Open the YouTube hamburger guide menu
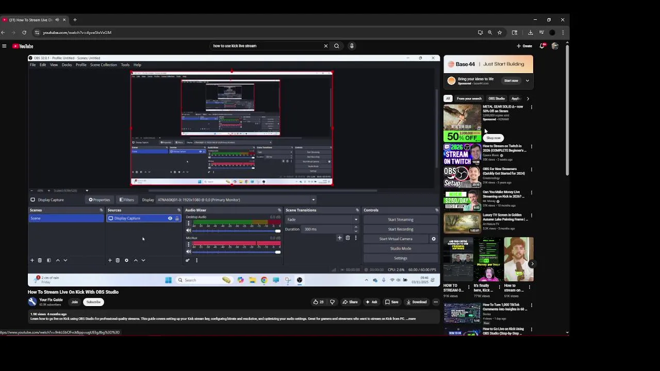This screenshot has height=371, width=660. (4, 46)
